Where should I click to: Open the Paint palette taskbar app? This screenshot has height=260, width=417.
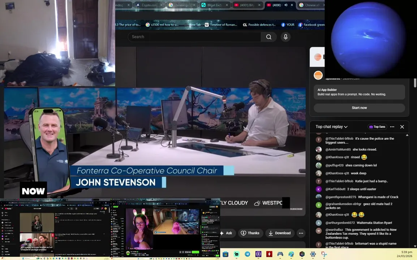(x=291, y=254)
